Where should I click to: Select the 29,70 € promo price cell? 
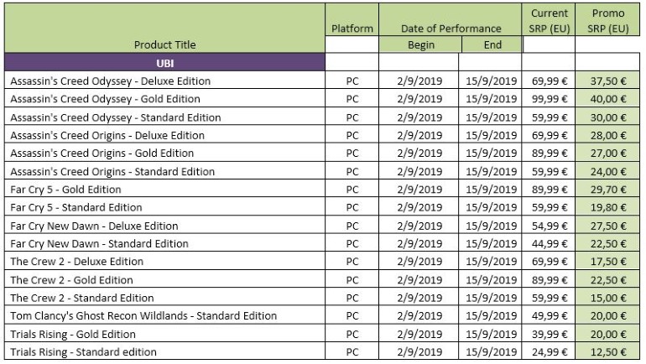(608, 190)
